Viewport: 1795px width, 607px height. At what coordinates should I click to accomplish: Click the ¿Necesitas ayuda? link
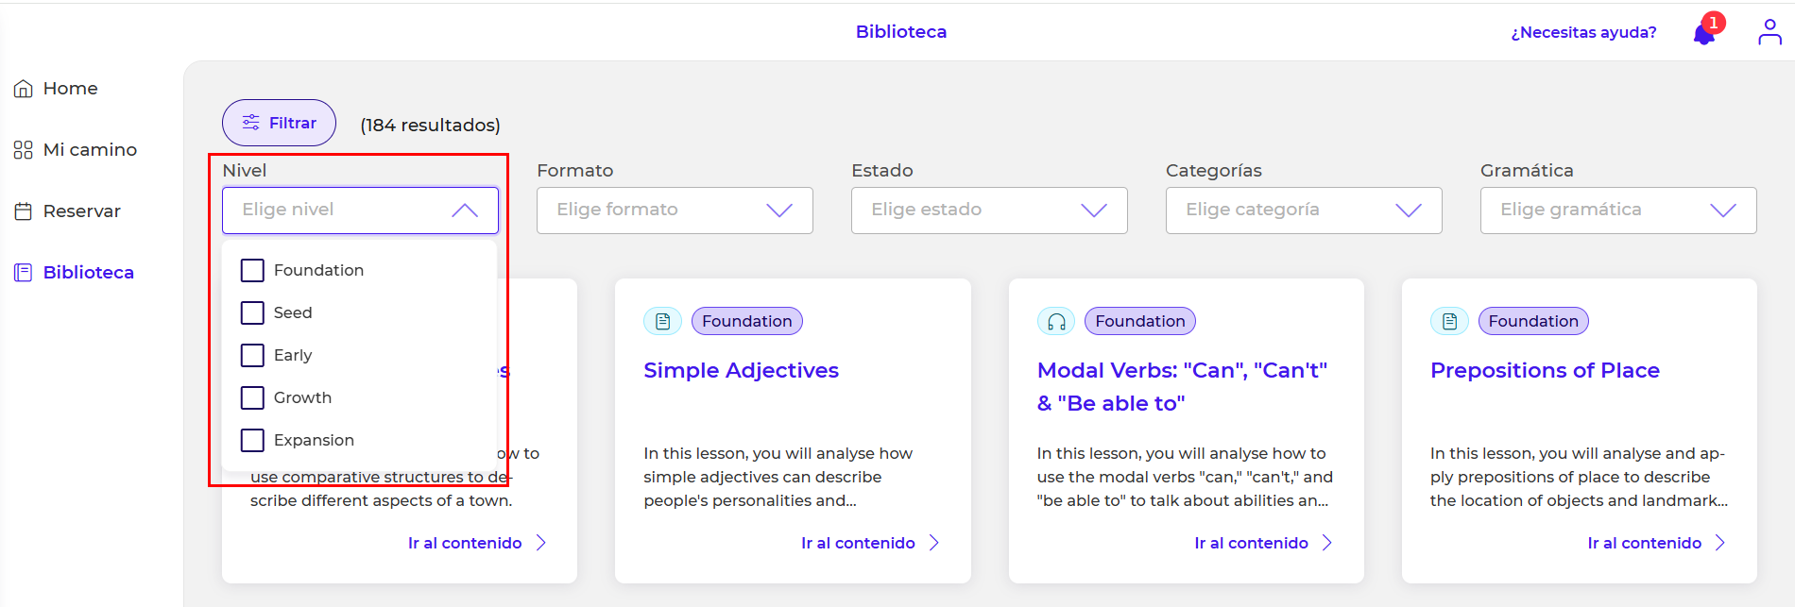pos(1583,33)
